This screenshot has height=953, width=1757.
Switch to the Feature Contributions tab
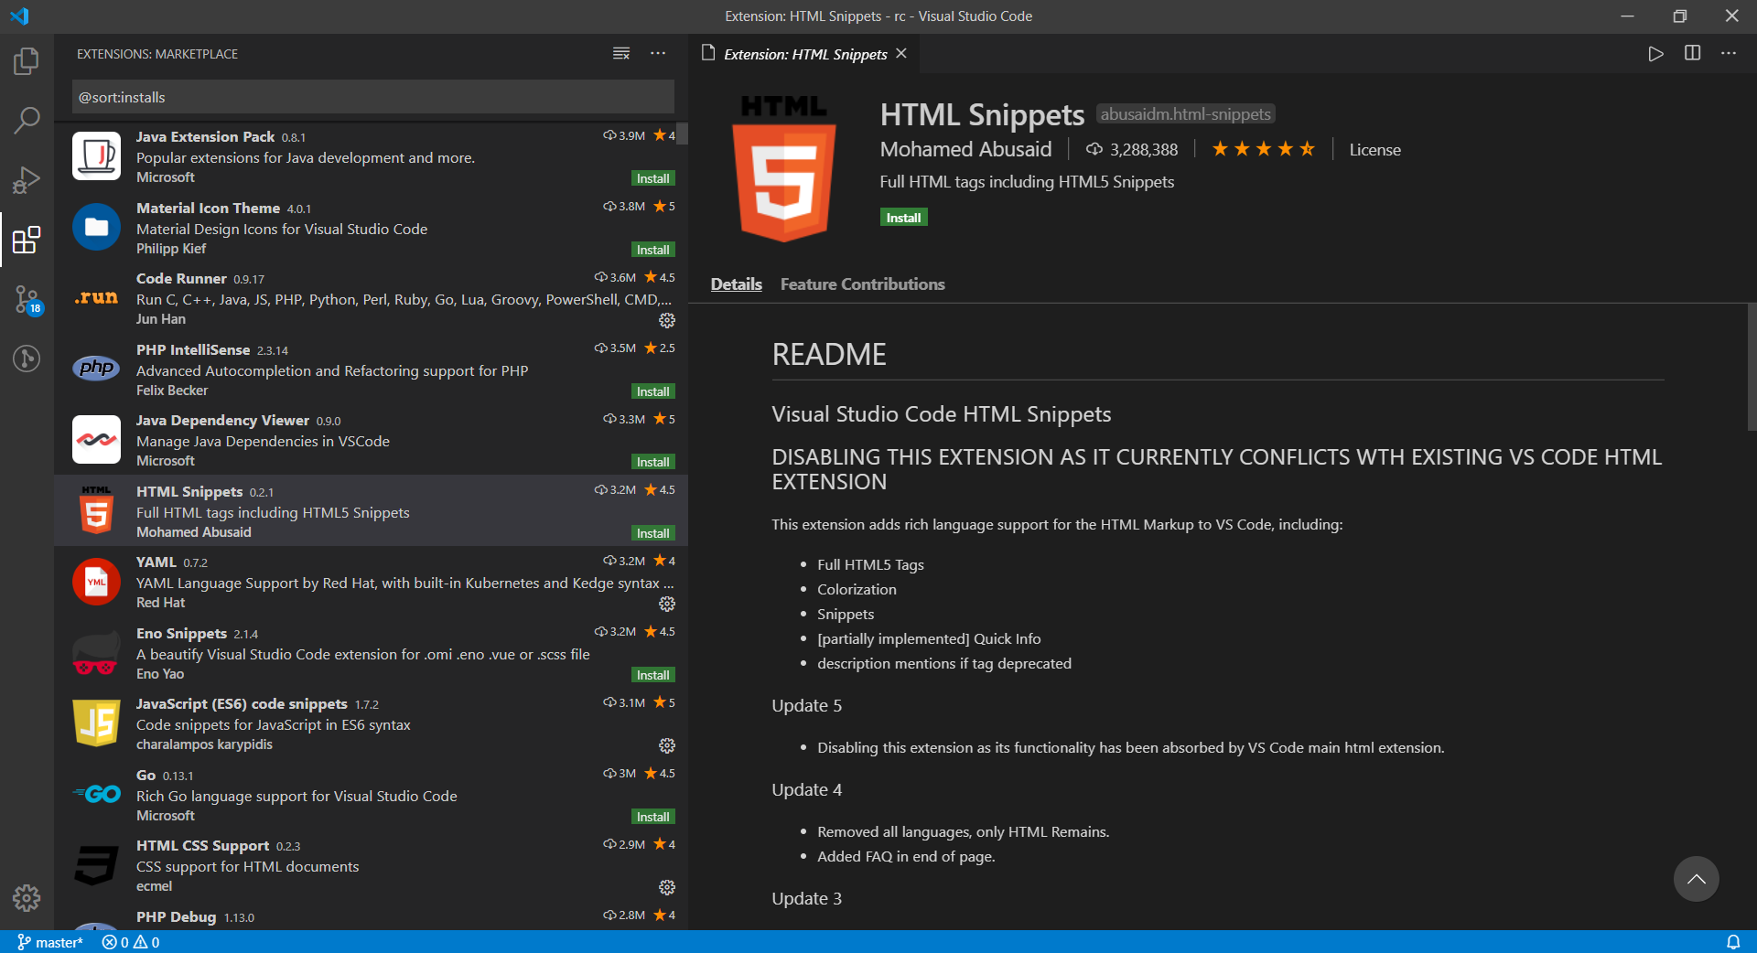pos(861,284)
